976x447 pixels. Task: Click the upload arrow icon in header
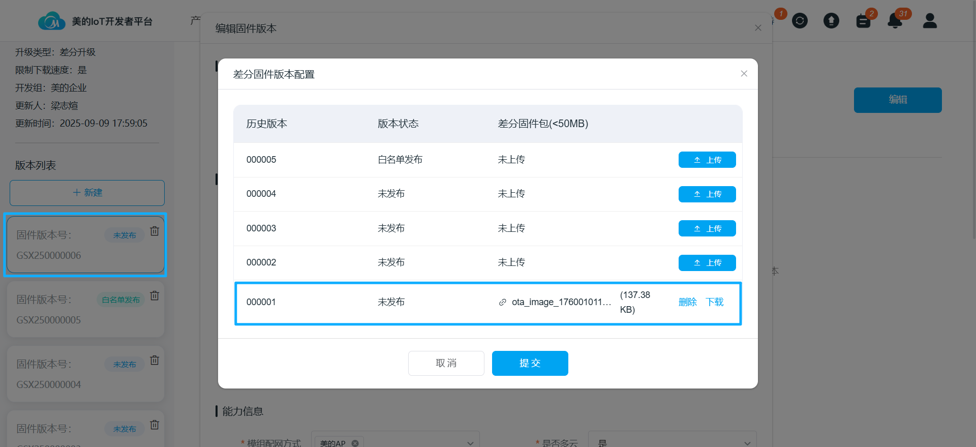point(831,21)
